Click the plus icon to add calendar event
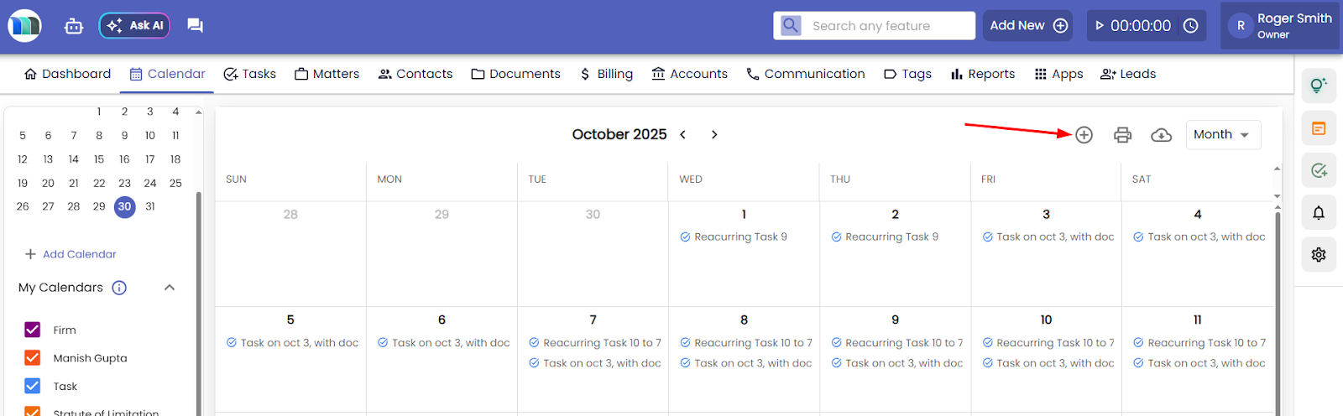 1084,135
